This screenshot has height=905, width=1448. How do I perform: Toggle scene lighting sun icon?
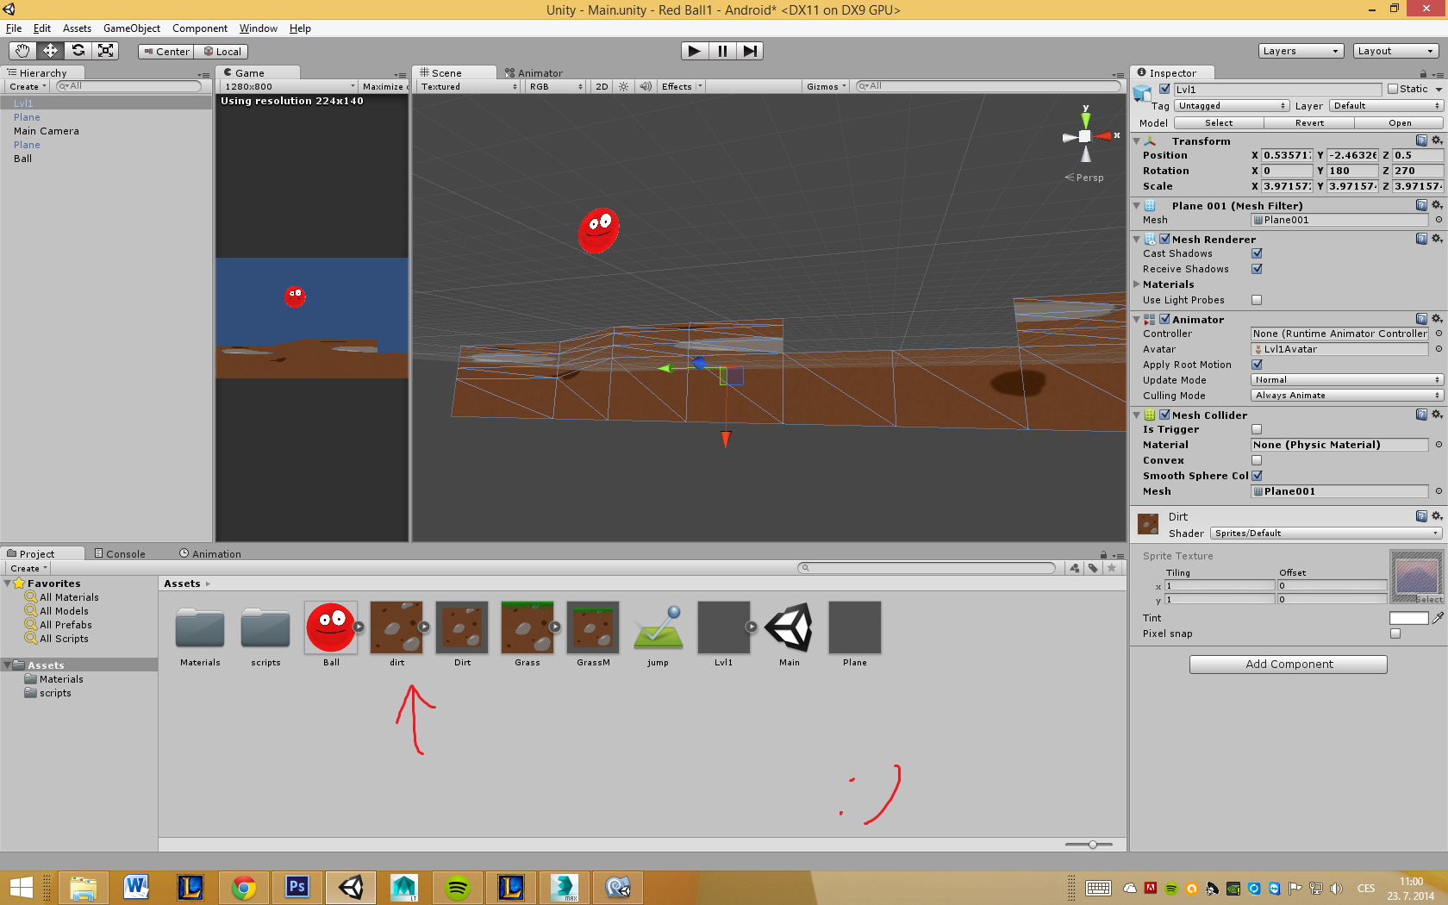pyautogui.click(x=623, y=86)
